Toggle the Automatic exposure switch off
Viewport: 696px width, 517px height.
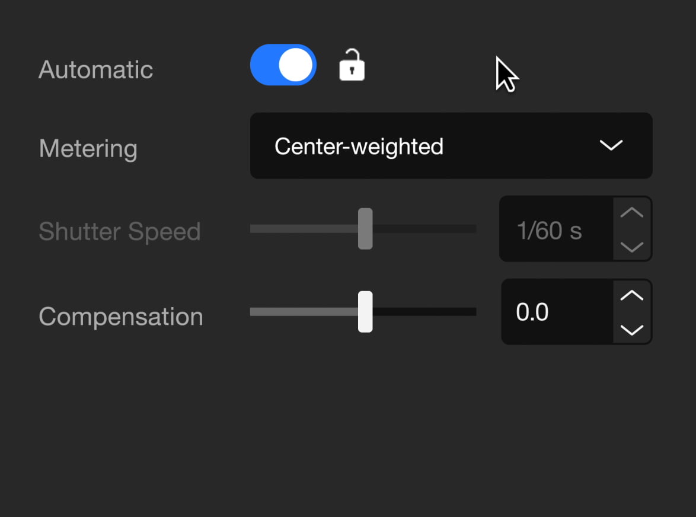tap(283, 65)
